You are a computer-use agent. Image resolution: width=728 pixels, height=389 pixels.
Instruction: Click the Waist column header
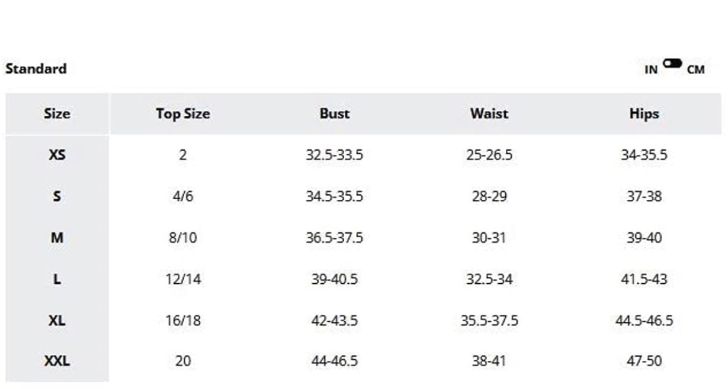tap(489, 114)
